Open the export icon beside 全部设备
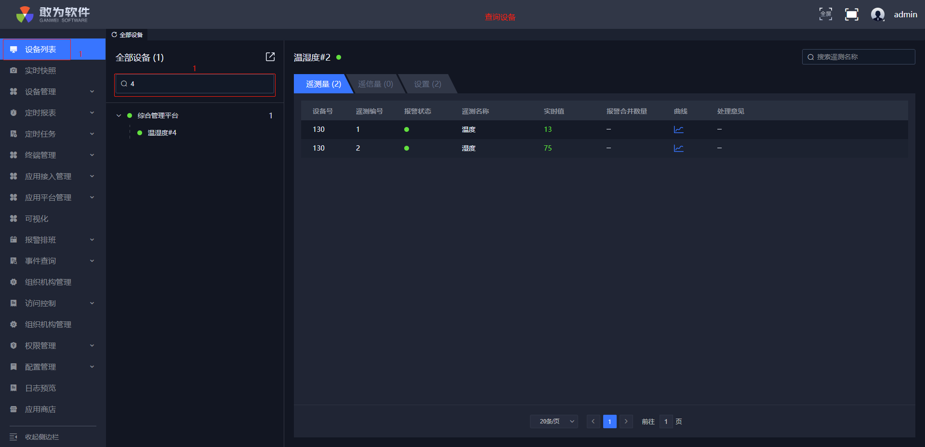 (x=270, y=57)
